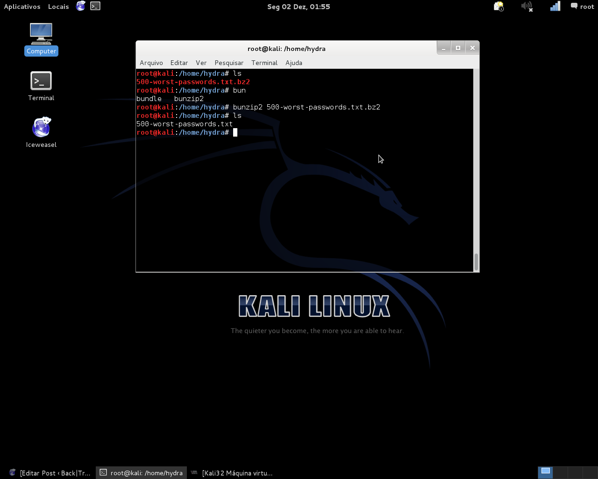Open the Aplicativos menu

click(x=22, y=7)
